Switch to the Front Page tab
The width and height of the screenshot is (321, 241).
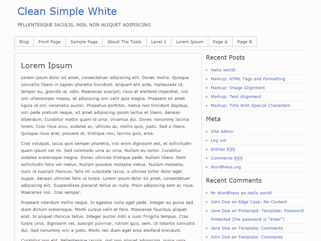(x=49, y=41)
